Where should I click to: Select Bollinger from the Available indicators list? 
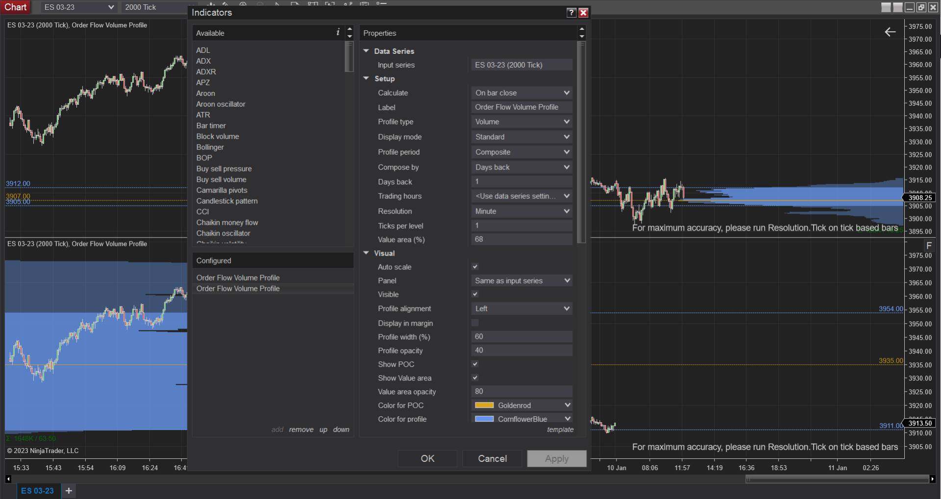click(210, 147)
